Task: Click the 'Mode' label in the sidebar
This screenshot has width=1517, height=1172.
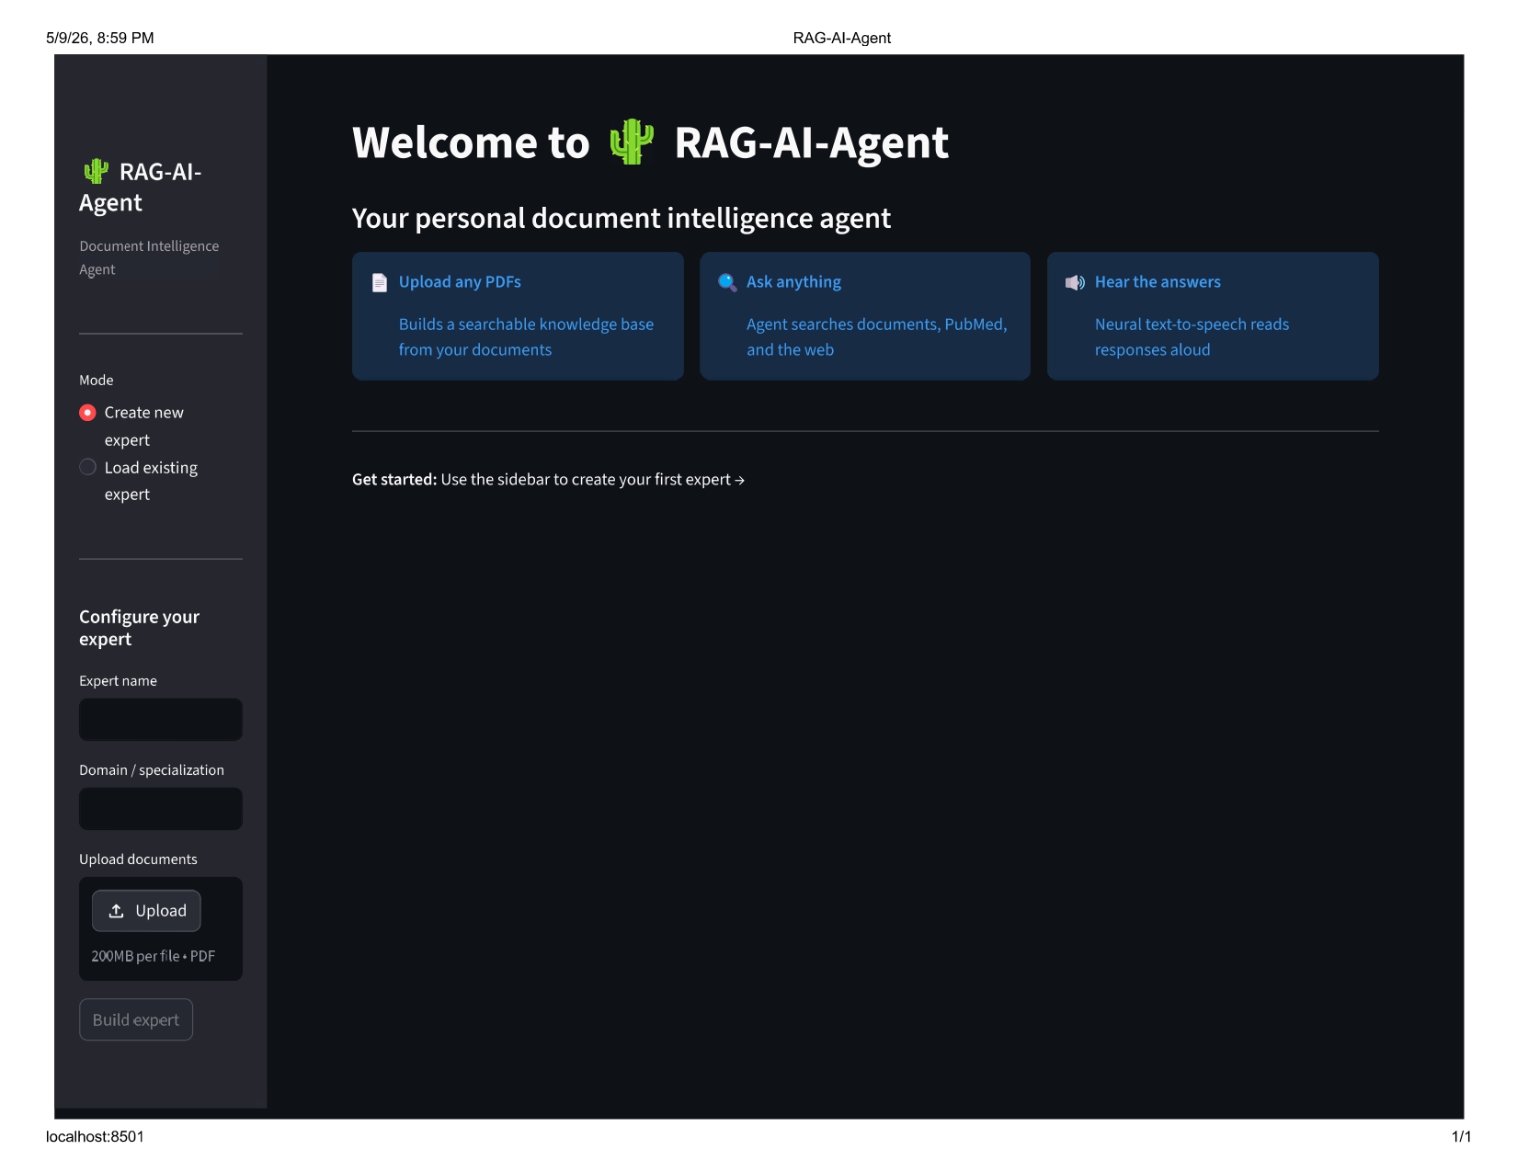Action: point(97,381)
